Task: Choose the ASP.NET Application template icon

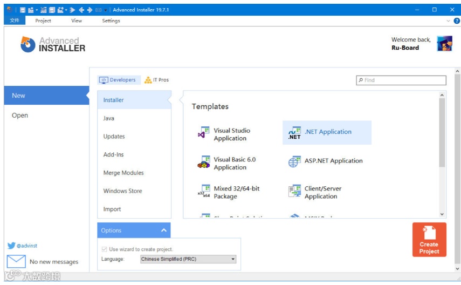Action: click(294, 161)
